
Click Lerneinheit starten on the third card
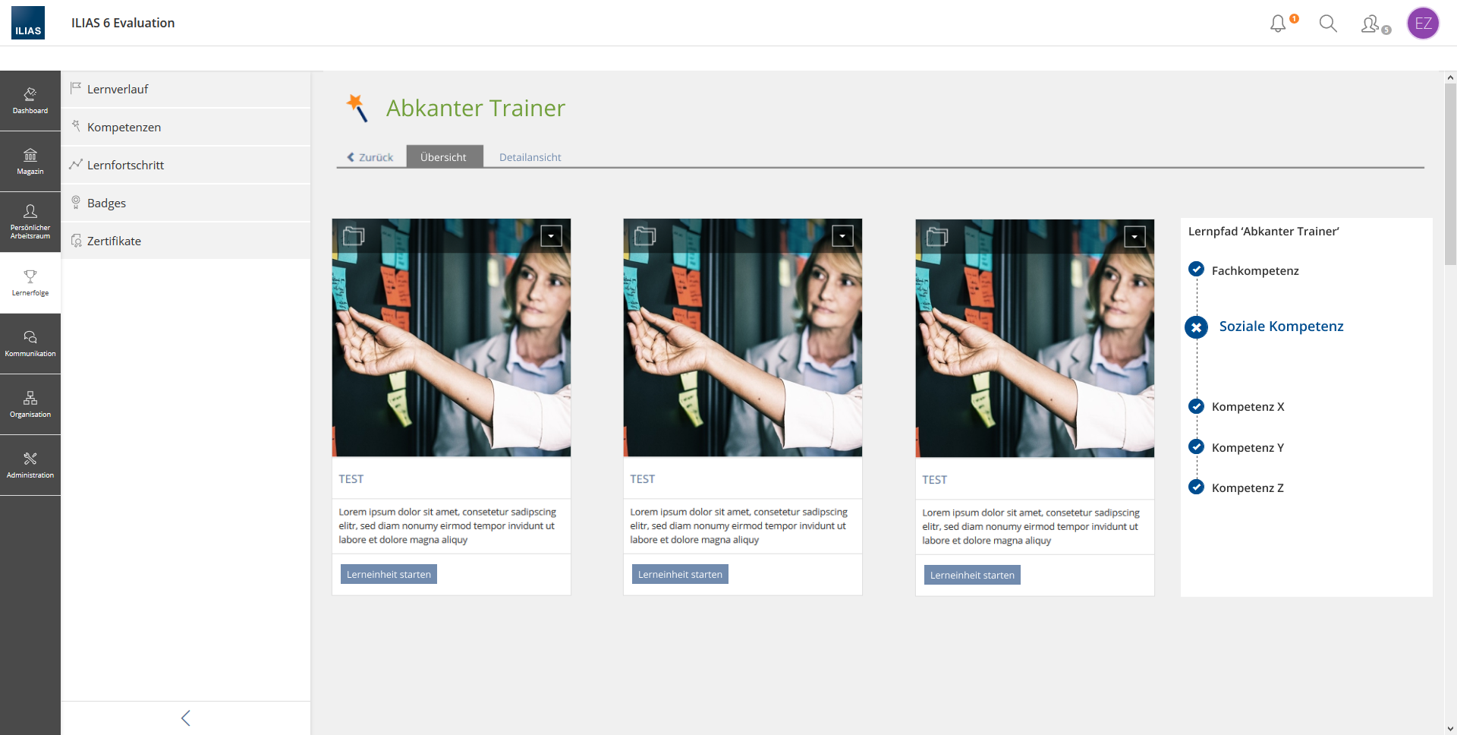click(x=972, y=576)
